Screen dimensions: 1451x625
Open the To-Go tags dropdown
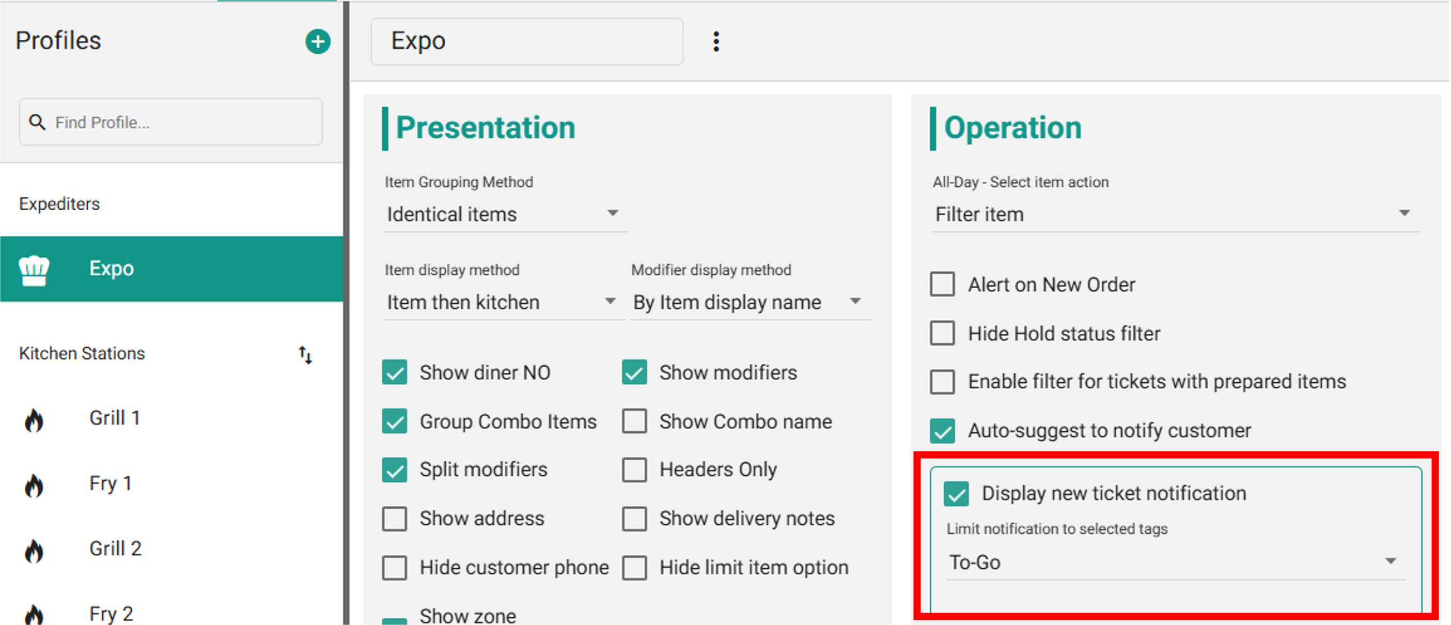pos(1175,562)
